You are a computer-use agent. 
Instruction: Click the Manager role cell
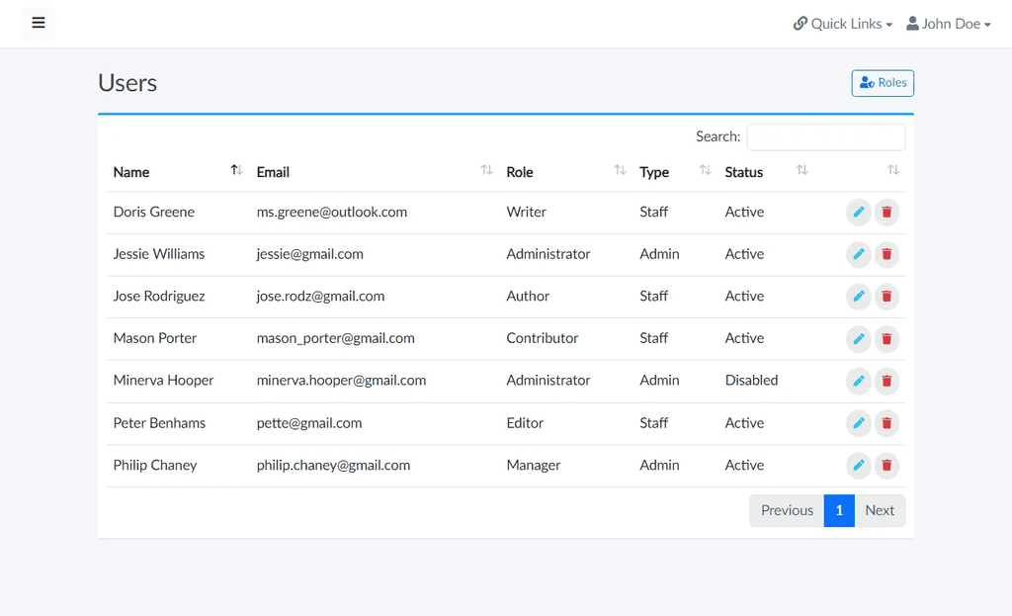pyautogui.click(x=533, y=465)
